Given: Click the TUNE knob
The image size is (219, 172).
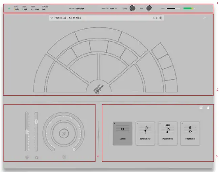Looking at the screenshot, I should point(132,8).
